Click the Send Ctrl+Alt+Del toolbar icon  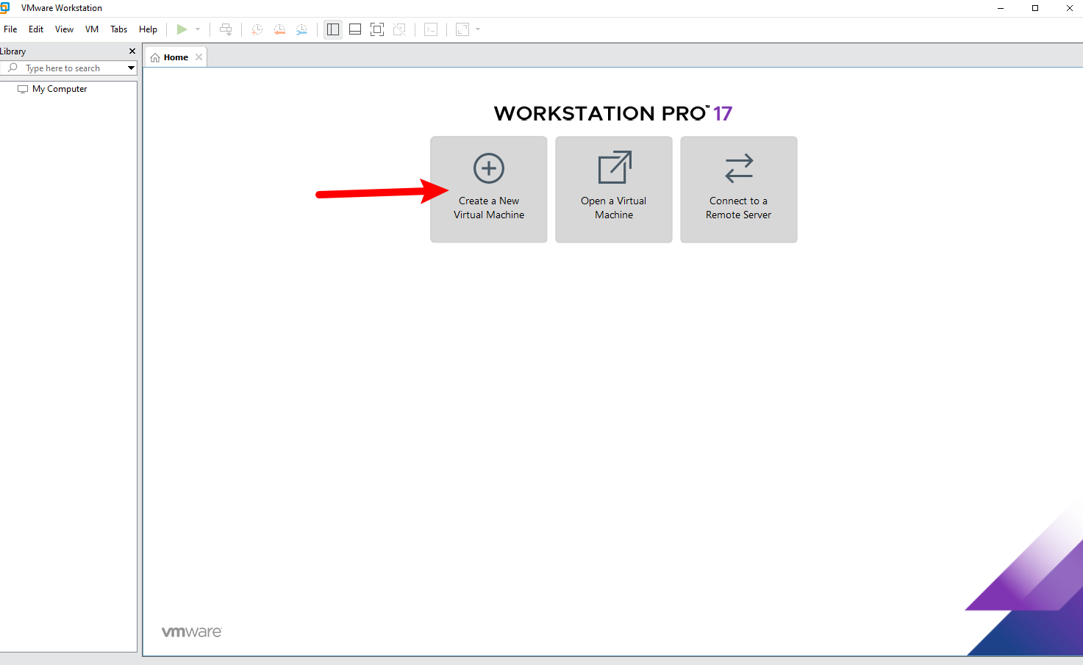(x=226, y=29)
